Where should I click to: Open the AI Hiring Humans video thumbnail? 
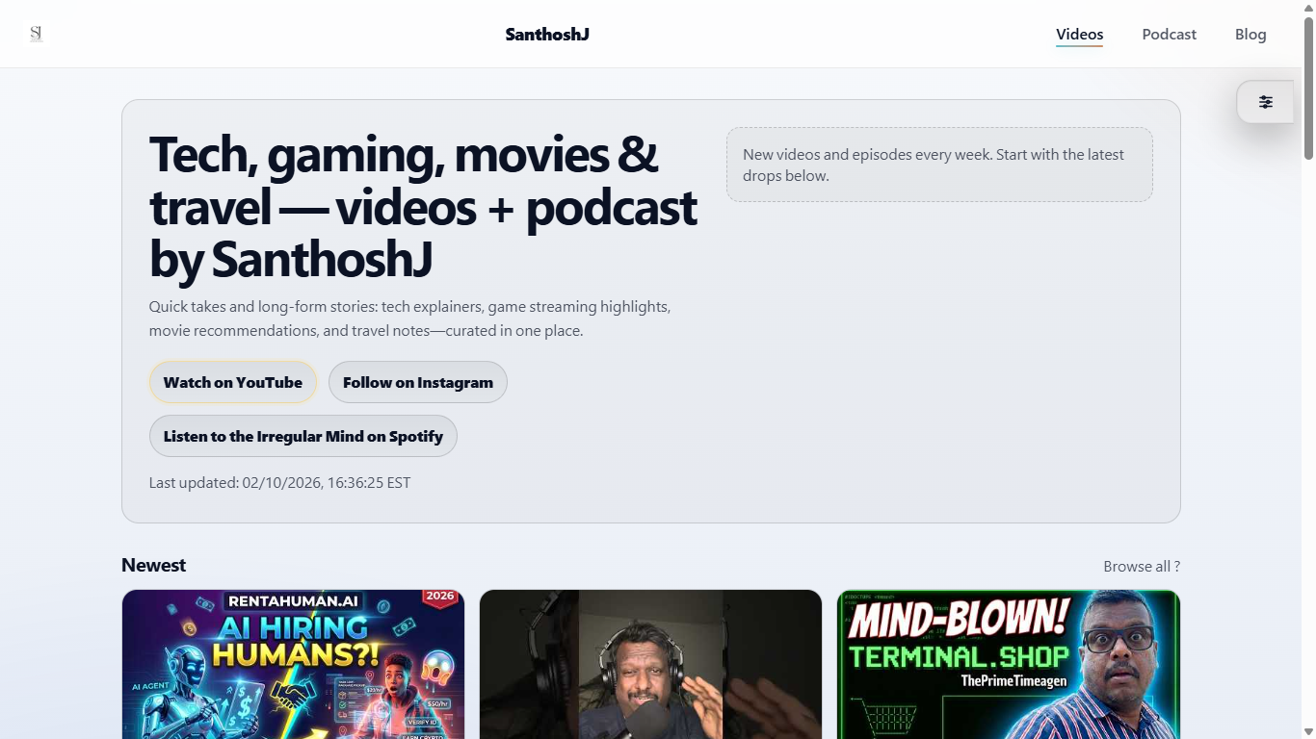coord(293,664)
